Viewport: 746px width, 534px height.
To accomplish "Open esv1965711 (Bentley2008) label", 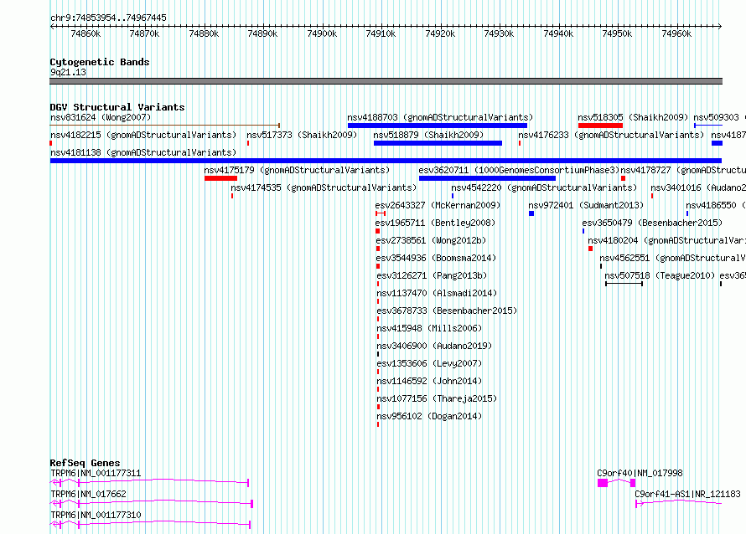I will coord(435,223).
